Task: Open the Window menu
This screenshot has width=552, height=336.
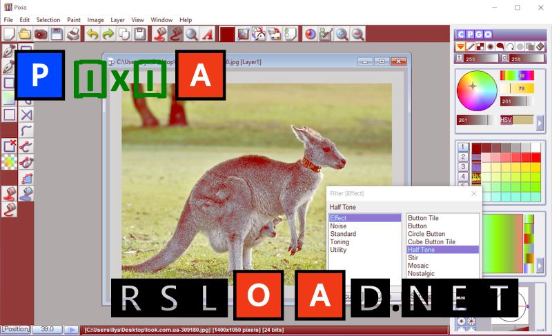Action: pyautogui.click(x=161, y=20)
